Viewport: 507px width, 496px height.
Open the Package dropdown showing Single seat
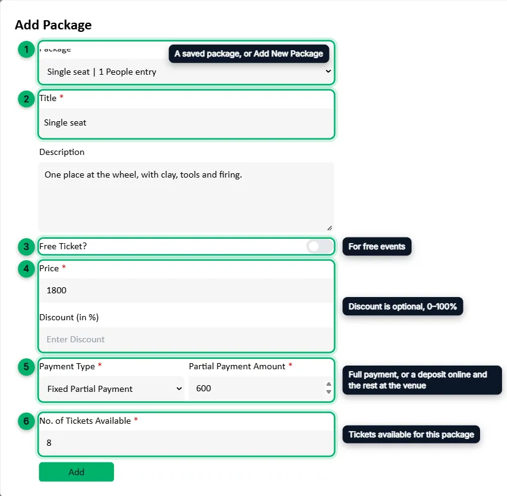pos(186,72)
